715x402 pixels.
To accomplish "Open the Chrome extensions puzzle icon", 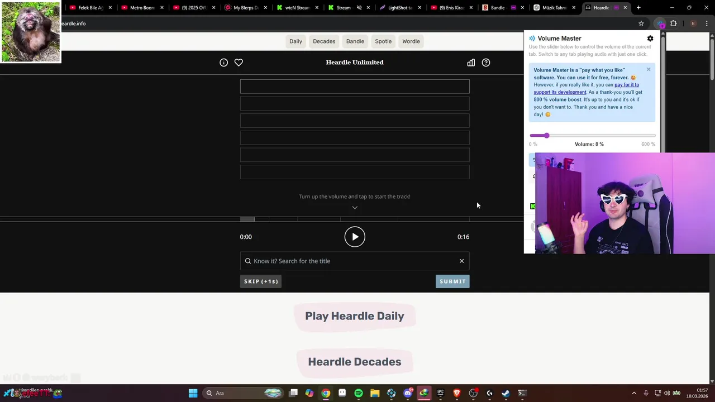I will [x=673, y=23].
